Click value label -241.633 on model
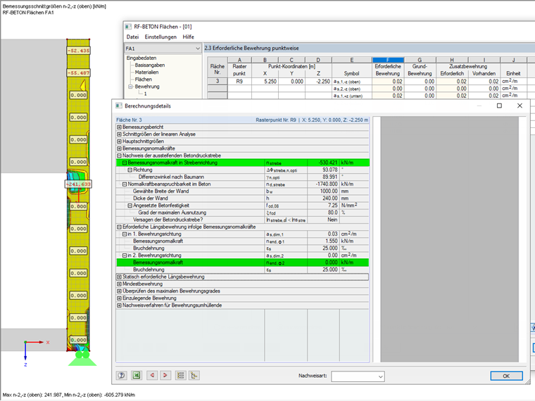The image size is (535, 401). (x=78, y=184)
